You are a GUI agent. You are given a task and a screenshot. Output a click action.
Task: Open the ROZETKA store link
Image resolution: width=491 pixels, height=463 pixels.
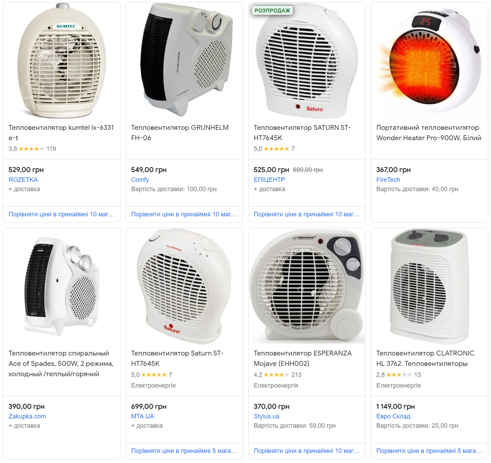(23, 180)
